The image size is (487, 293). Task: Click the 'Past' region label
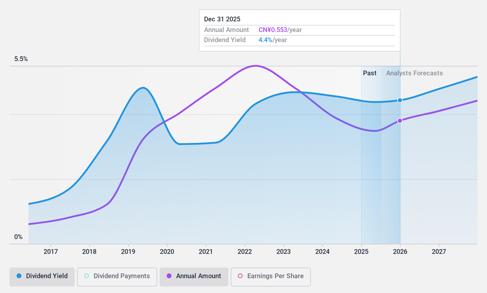coord(370,73)
